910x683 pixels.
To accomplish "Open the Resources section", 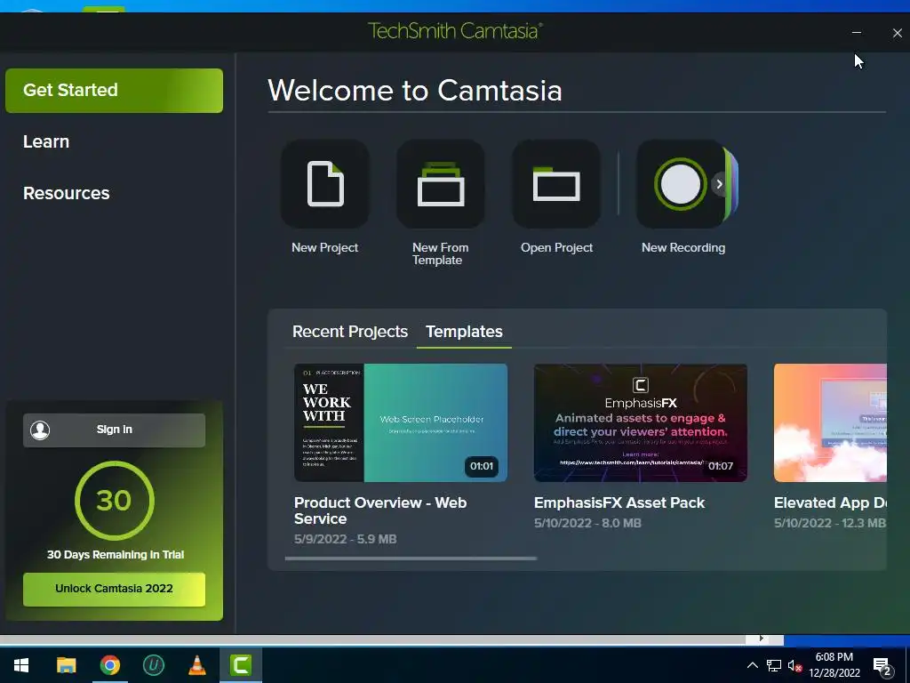I will point(66,193).
